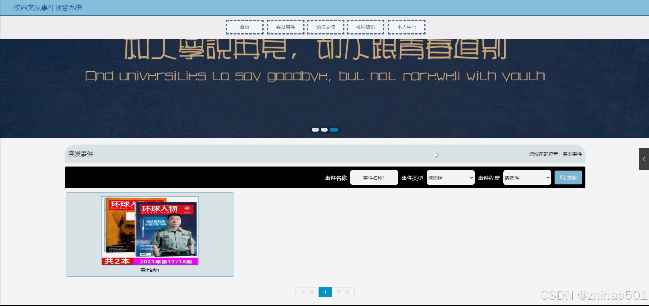
Task: Open the magazine cover event thumbnail
Action: click(150, 231)
